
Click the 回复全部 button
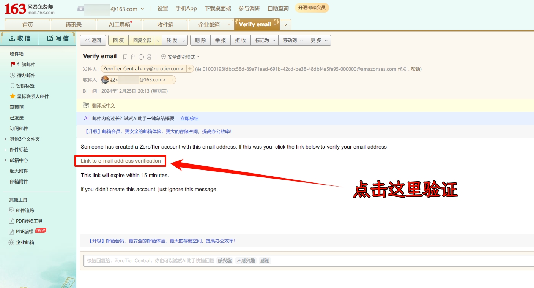[142, 40]
